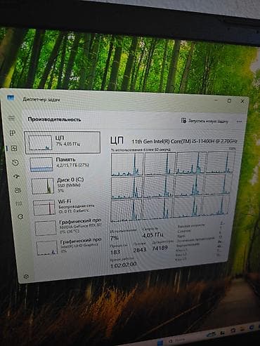Open the App history clock icon
Viewport: 260px width, 346px height.
click(x=15, y=163)
